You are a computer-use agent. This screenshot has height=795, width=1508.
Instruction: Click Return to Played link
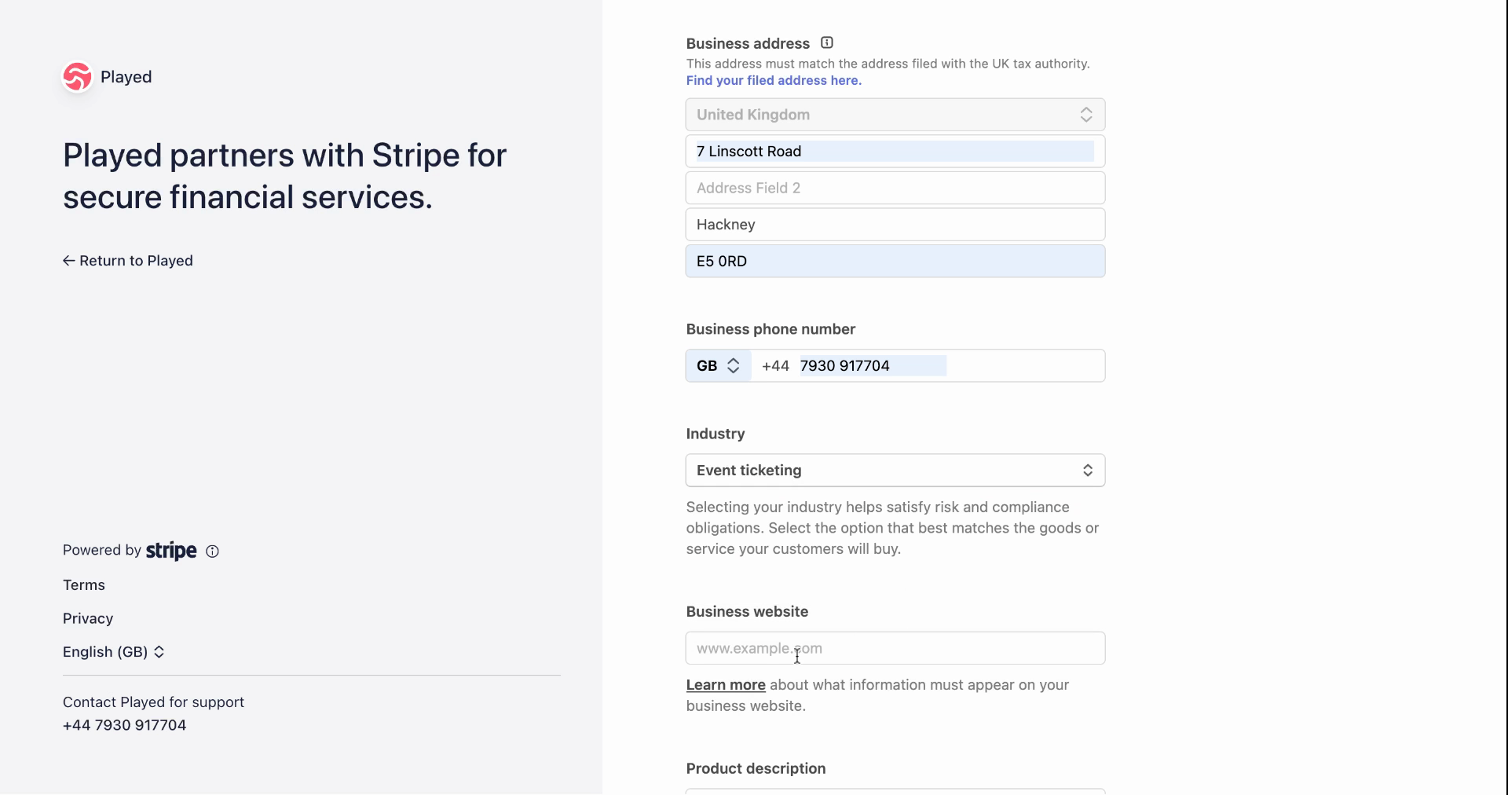128,261
